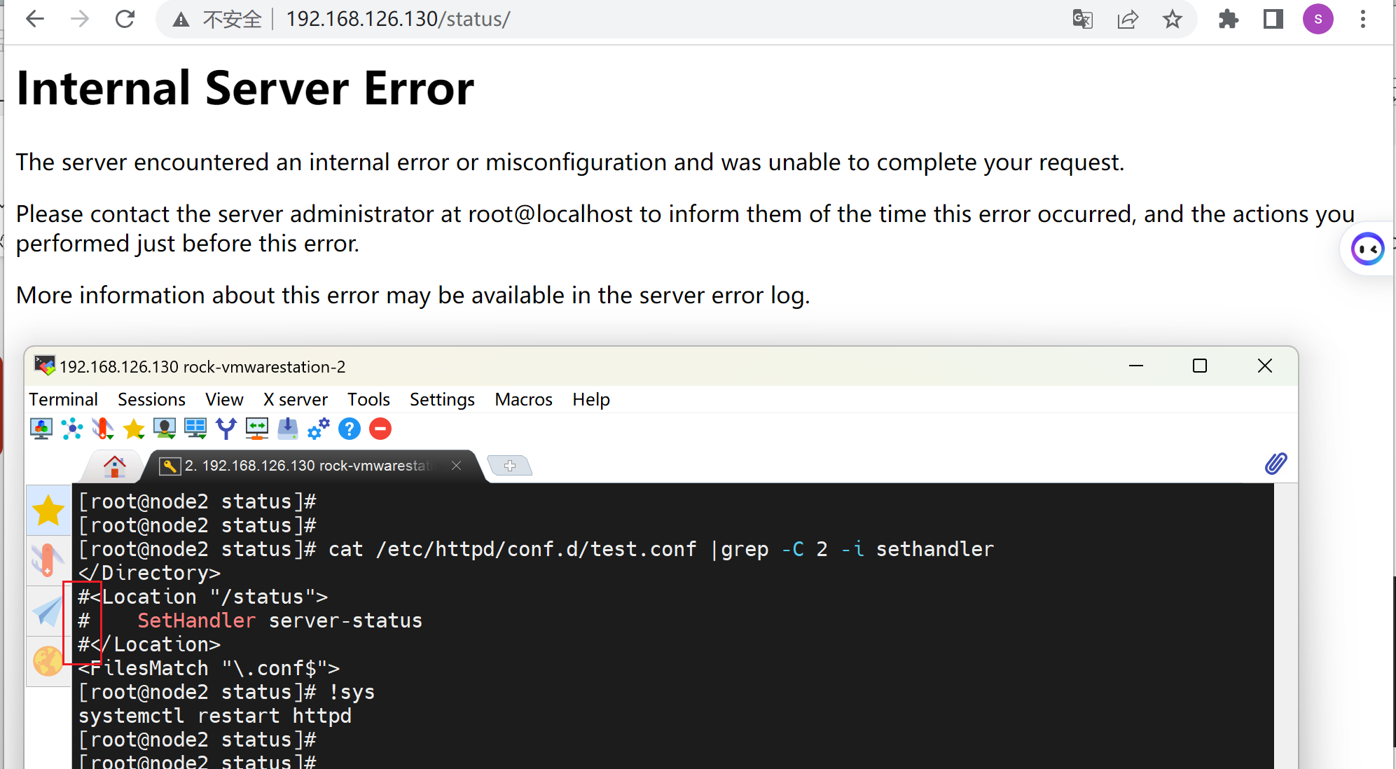Click the red Exit toolbar icon
The width and height of the screenshot is (1396, 769).
[380, 429]
